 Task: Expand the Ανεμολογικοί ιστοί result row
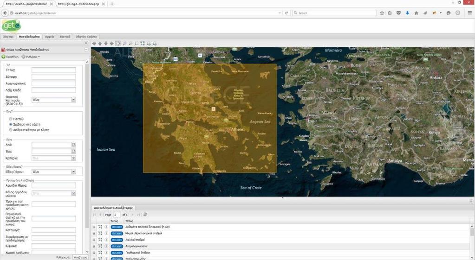pos(94,247)
